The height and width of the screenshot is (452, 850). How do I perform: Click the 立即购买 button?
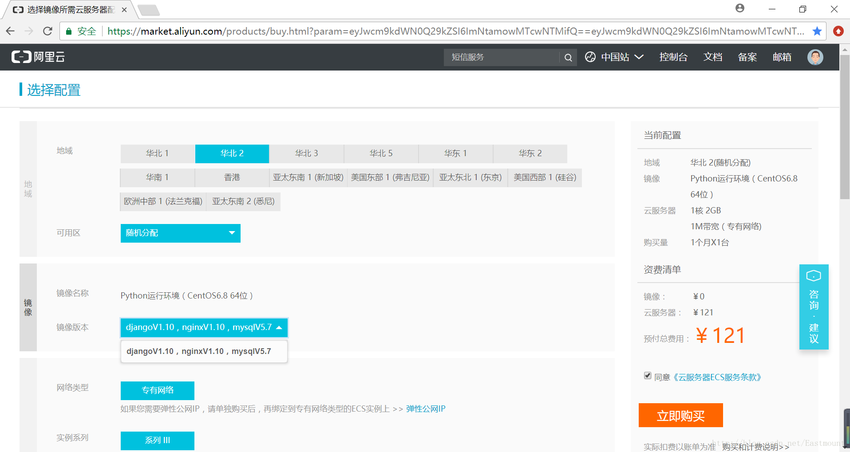680,416
